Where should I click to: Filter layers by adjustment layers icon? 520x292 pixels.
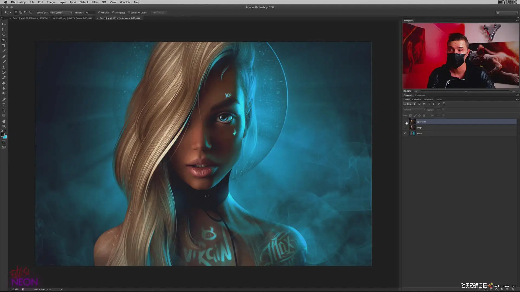(424, 104)
